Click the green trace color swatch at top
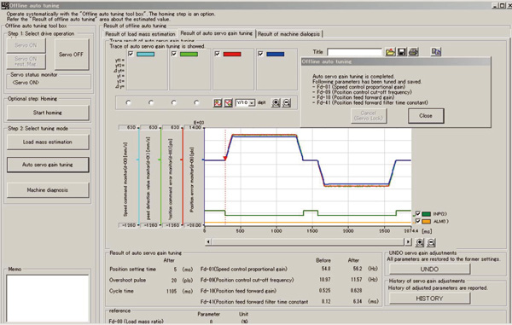This screenshot has width=512, height=325. (189, 55)
